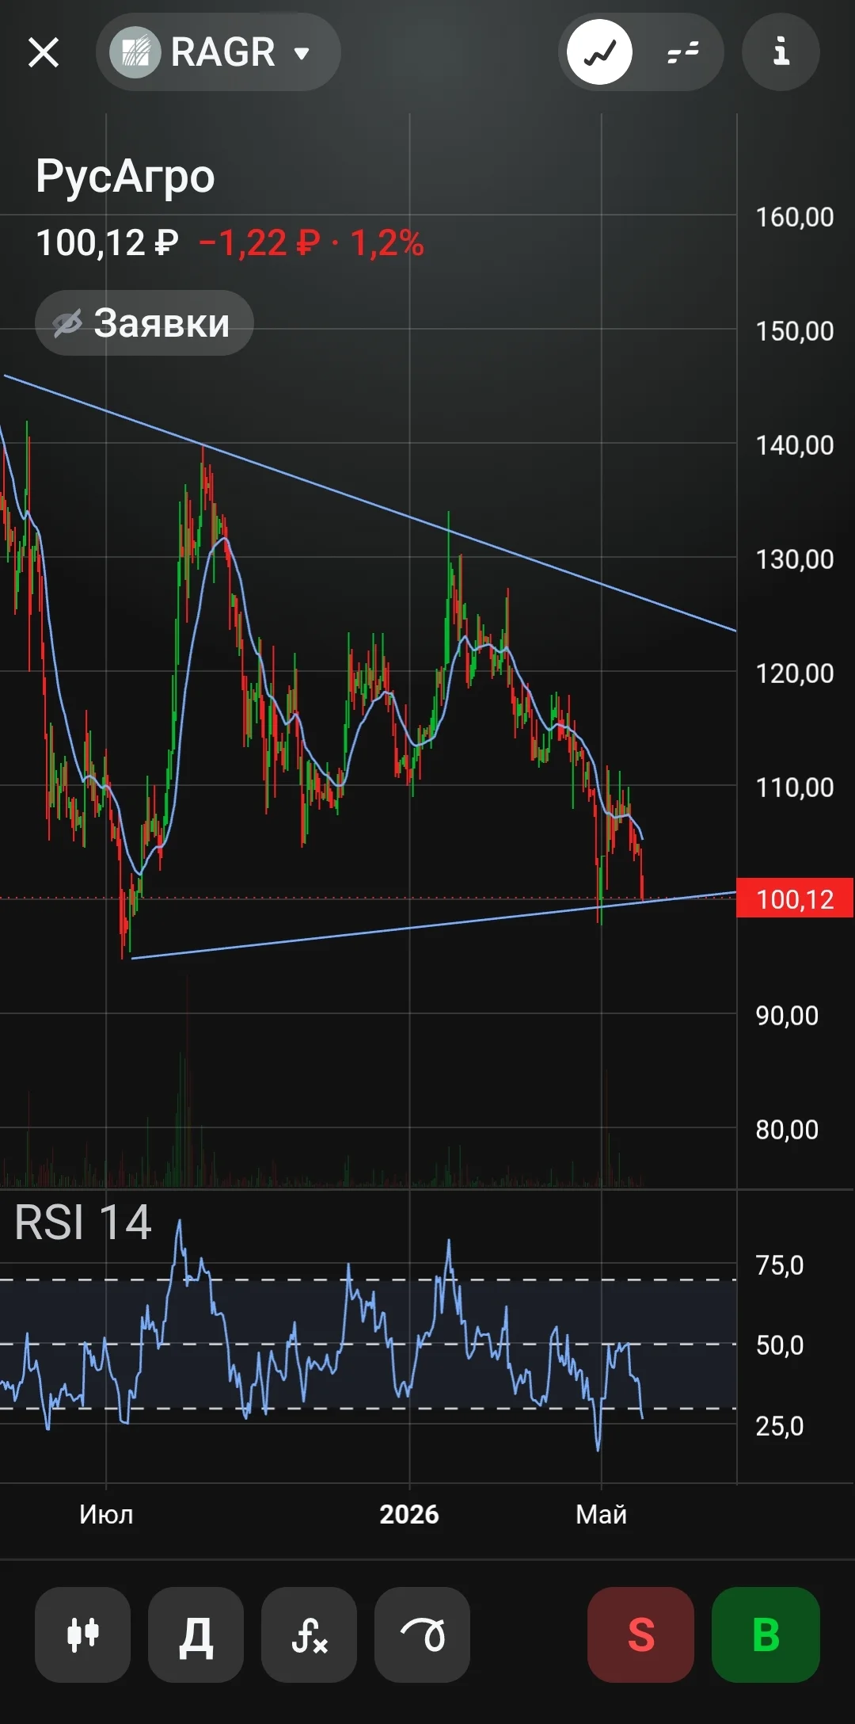Tap the price change −1,22 ₽ text

pyautogui.click(x=260, y=242)
